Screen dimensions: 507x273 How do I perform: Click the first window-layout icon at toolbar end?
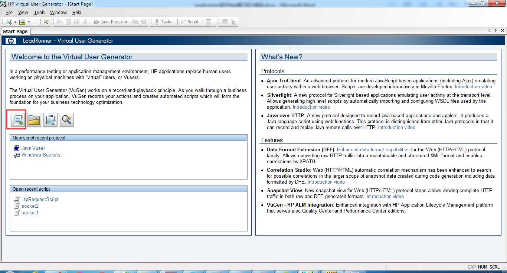225,22
